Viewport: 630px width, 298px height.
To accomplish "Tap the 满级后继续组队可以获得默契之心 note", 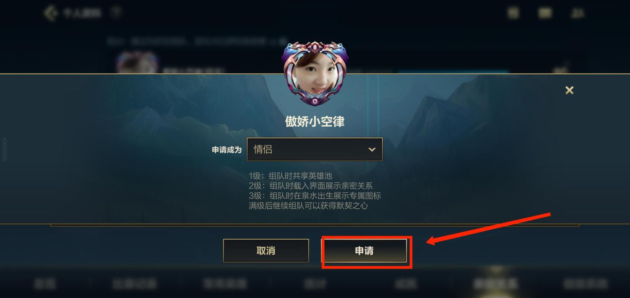I will [308, 206].
